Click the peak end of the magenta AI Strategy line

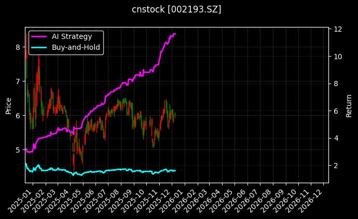[x=175, y=34]
